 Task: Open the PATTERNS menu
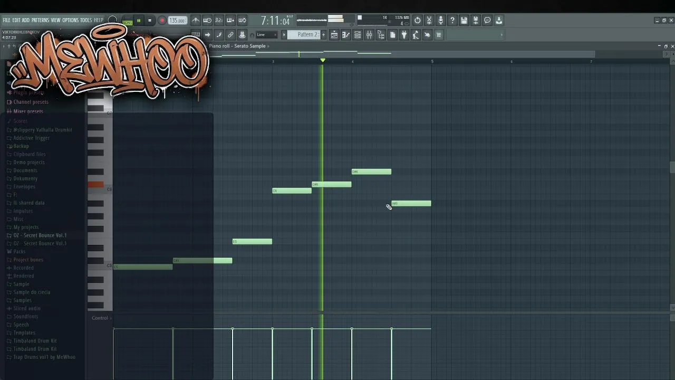[40, 21]
